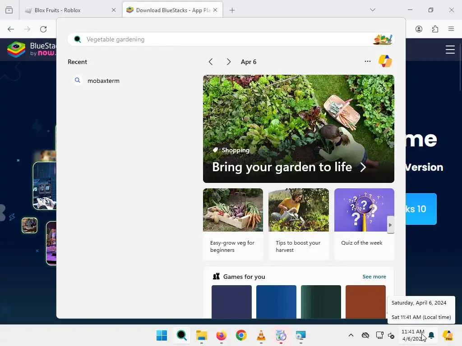
Task: Open the Extensions puzzle icon
Action: point(435,29)
